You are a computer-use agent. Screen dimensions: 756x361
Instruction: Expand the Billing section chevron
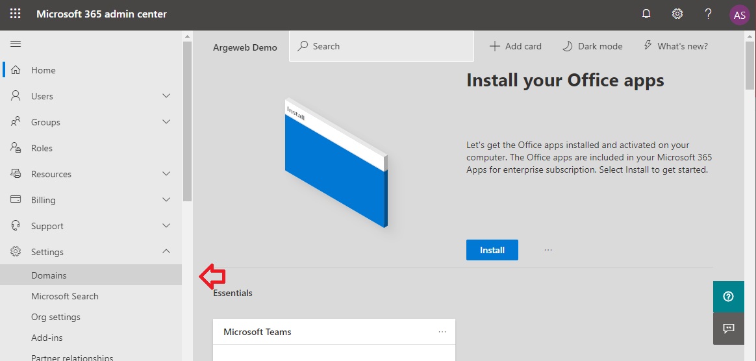[x=166, y=199]
